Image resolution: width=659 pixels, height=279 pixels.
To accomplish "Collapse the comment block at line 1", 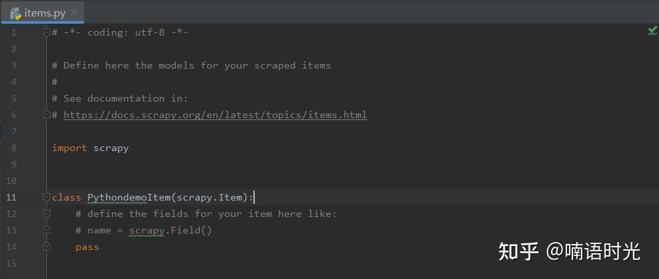I will tap(47, 33).
